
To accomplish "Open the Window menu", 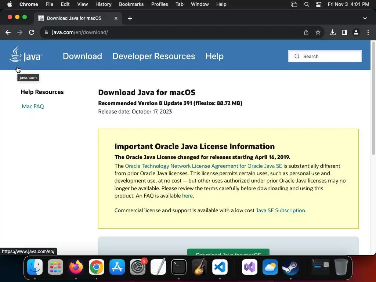I will [x=200, y=4].
